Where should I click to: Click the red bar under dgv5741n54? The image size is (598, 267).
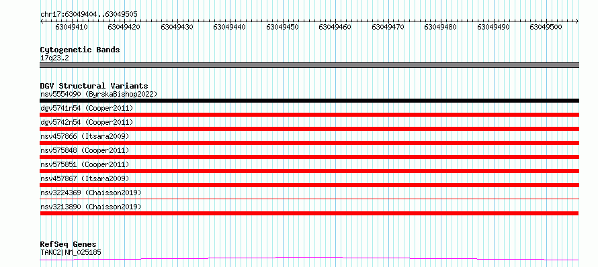click(309, 115)
